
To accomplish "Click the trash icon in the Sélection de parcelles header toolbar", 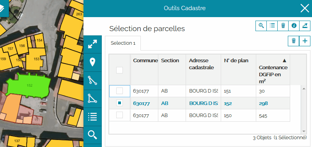I will click(283, 26).
